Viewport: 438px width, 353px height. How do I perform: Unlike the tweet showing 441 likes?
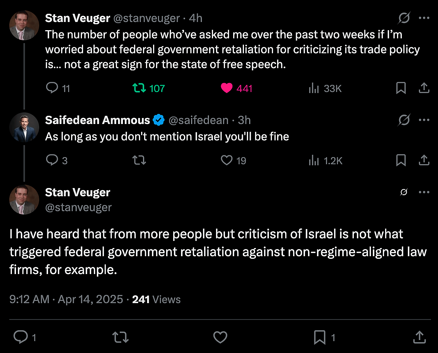[226, 88]
